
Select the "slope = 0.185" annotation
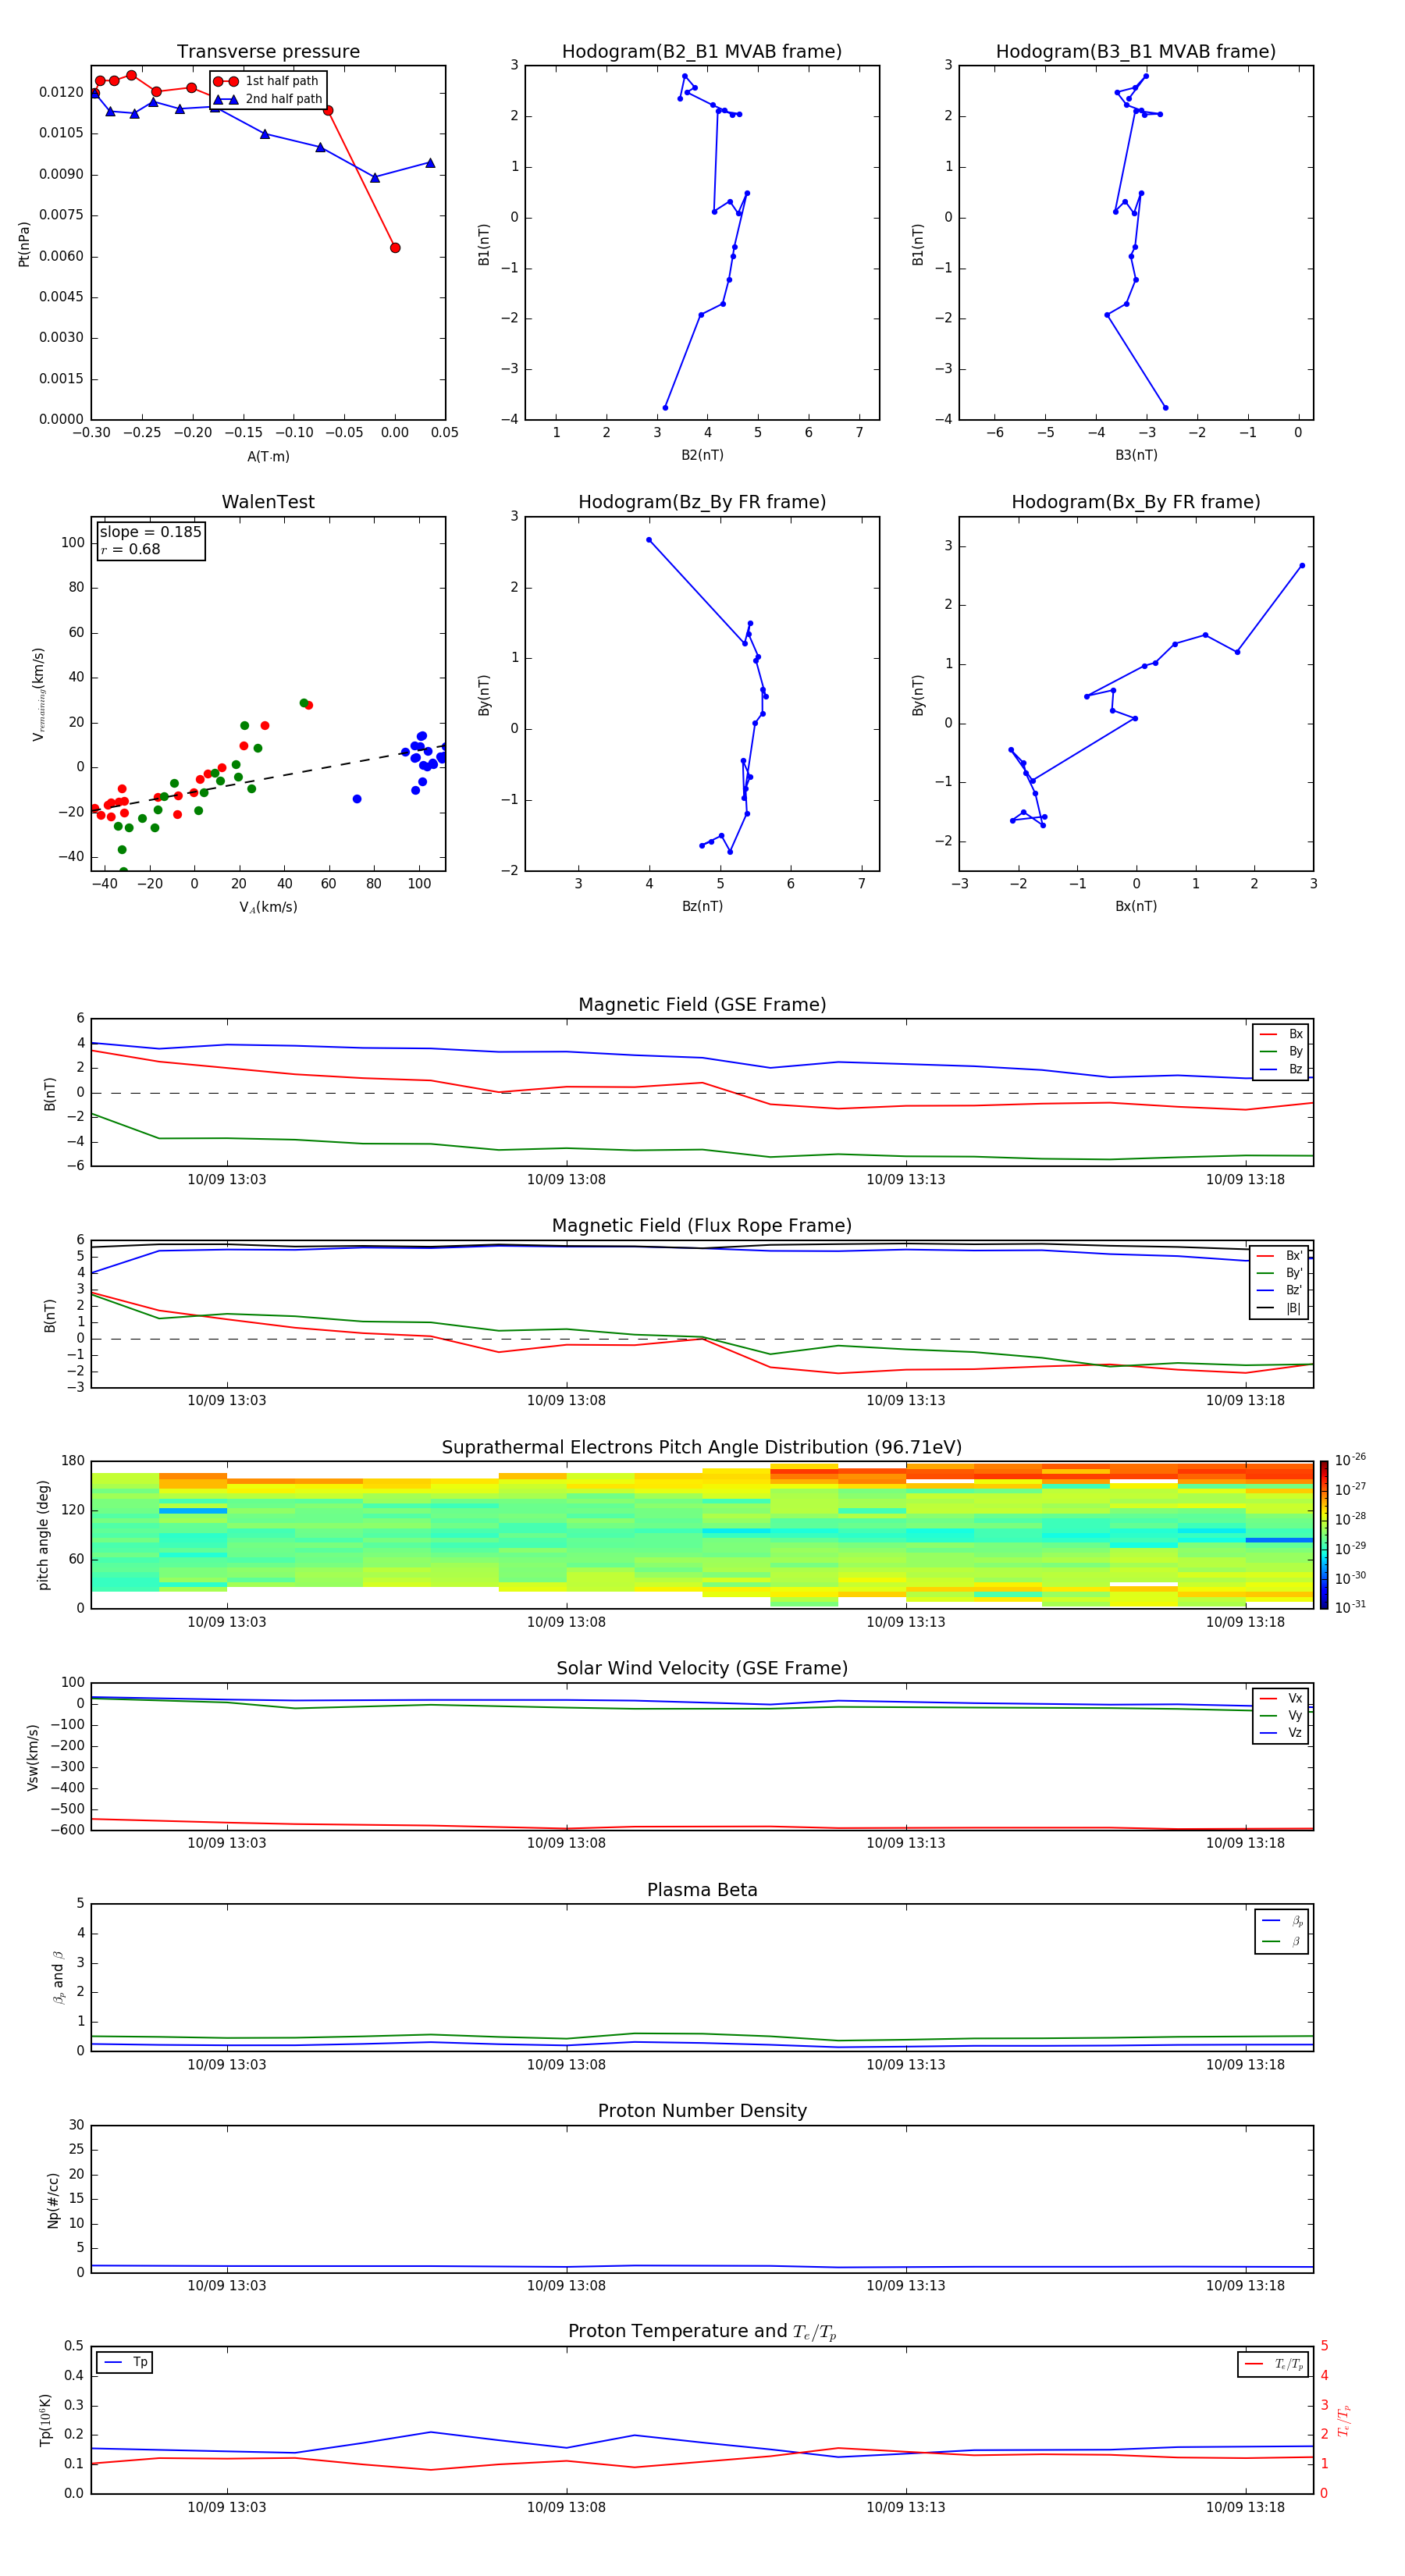pos(150,532)
